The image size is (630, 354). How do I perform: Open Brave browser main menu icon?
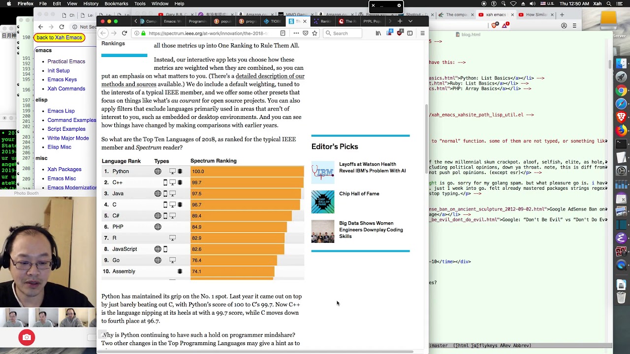tap(575, 25)
